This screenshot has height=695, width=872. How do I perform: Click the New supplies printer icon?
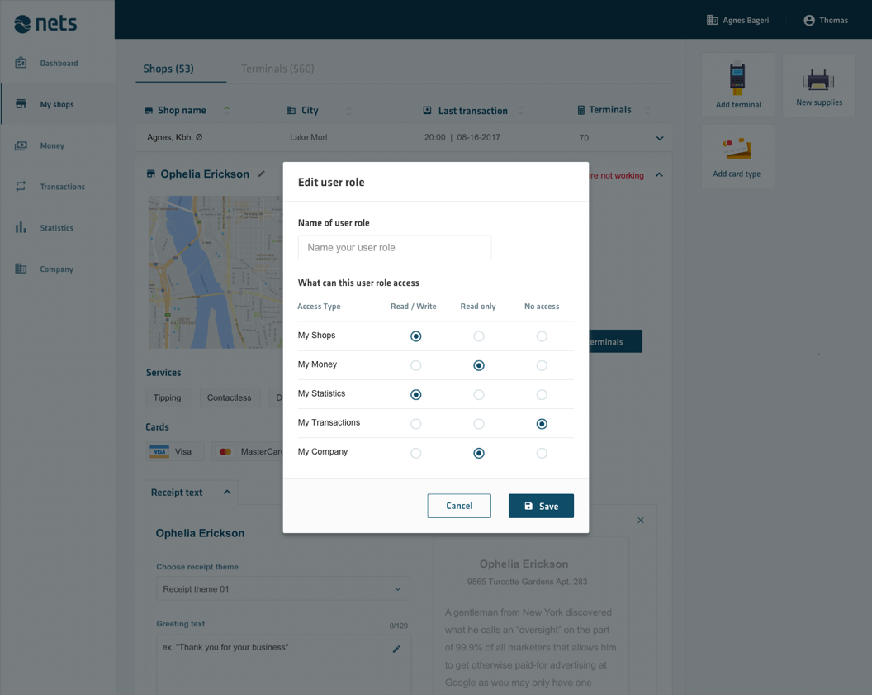pos(818,79)
